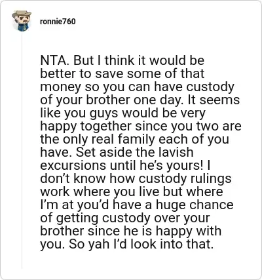Screen dimensions: 262x280
Task: Click the closing line "you. So yah I'd look into that."
Action: [x=126, y=244]
